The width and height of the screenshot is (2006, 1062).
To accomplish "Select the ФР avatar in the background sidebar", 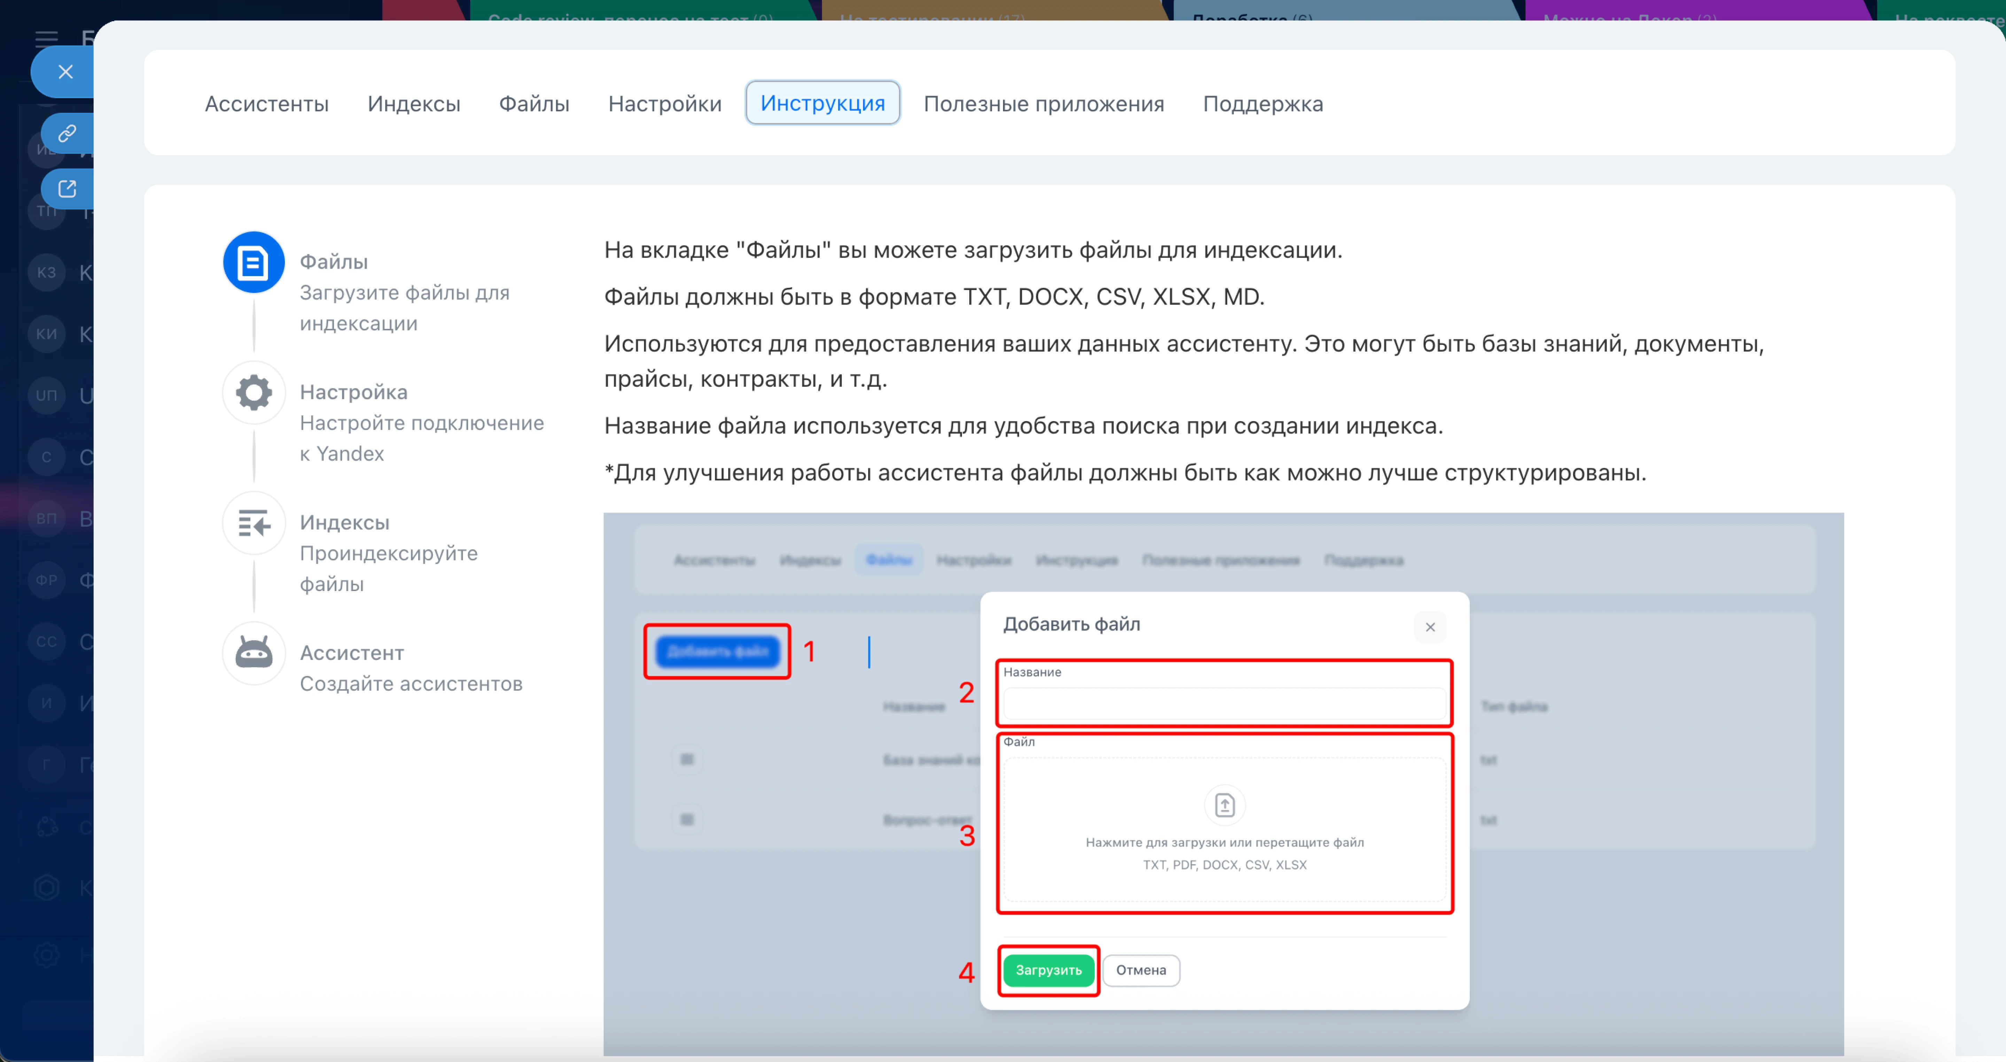I will tap(47, 580).
